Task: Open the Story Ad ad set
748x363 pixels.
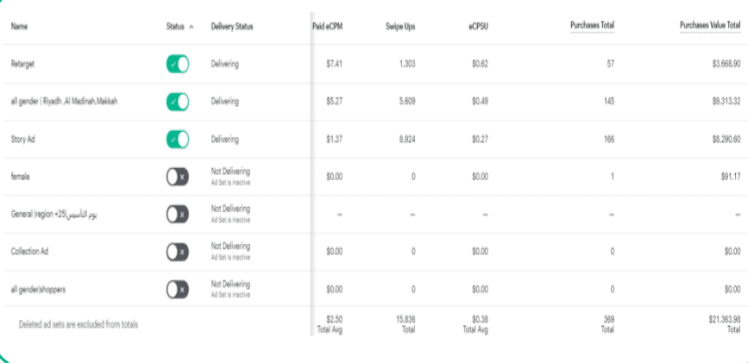Action: click(23, 140)
